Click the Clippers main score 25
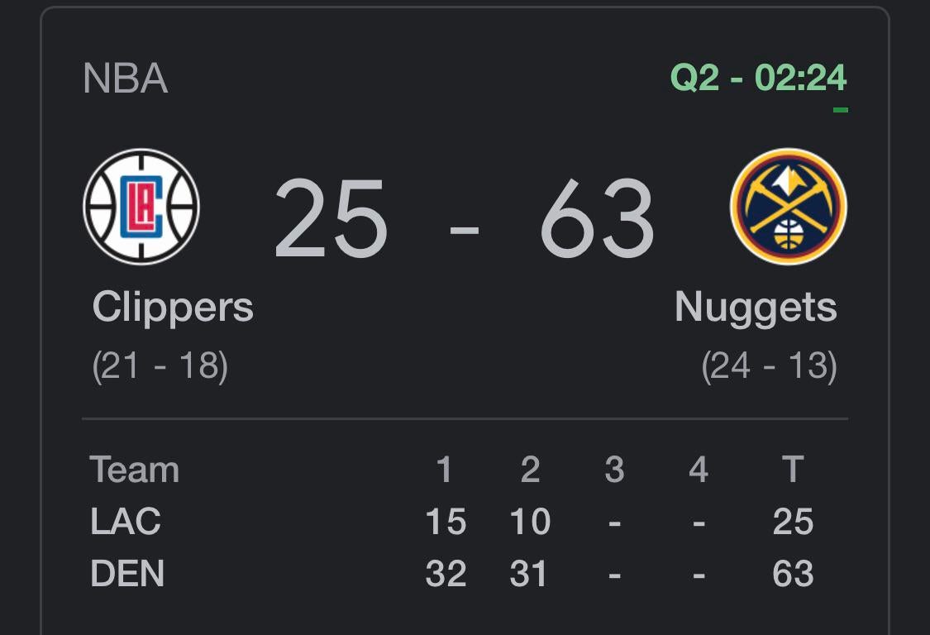Viewport: 930px width, 635px height. click(331, 219)
